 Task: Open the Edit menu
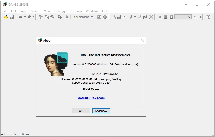[14, 11]
